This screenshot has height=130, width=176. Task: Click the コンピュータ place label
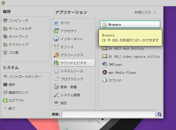pyautogui.click(x=18, y=20)
